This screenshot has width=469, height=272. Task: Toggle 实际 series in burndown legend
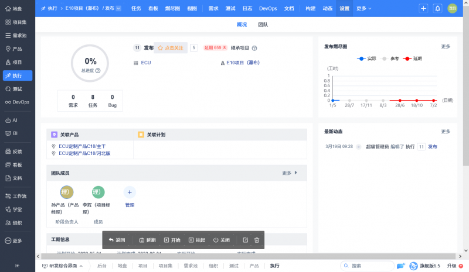click(366, 58)
